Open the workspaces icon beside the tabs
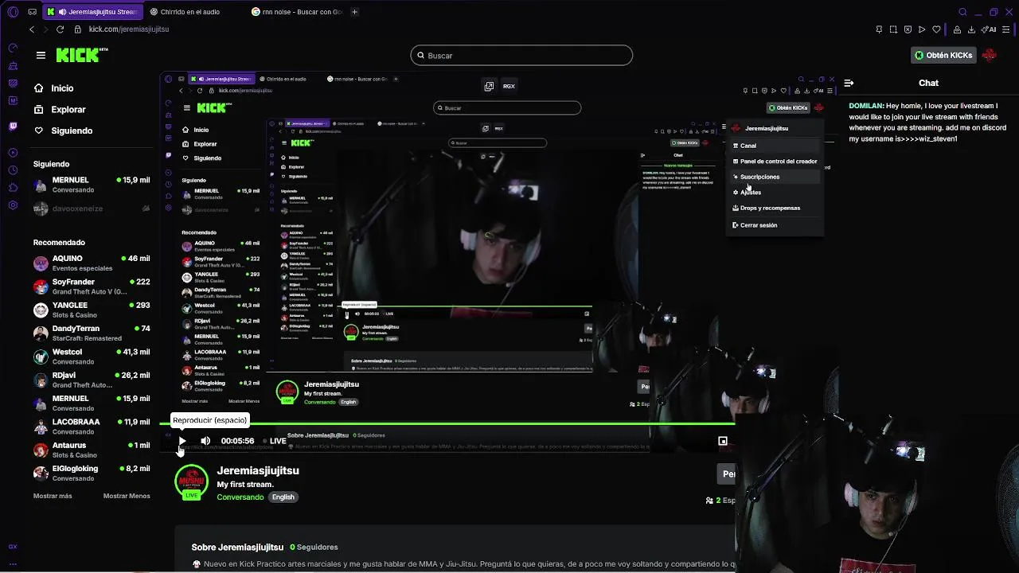1019x573 pixels. (32, 12)
